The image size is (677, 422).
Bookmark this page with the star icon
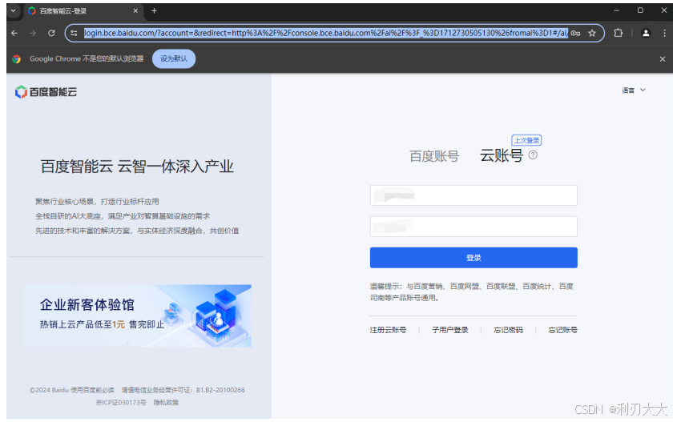pos(592,33)
